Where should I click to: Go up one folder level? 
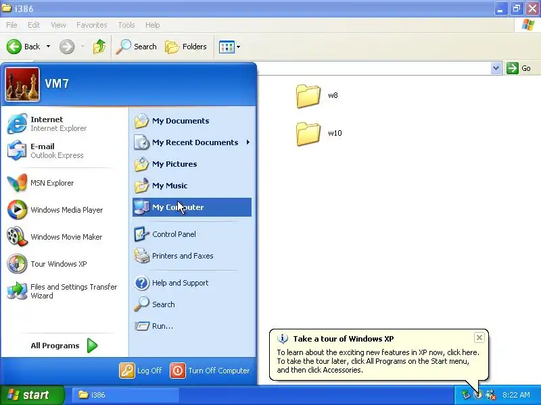point(99,47)
